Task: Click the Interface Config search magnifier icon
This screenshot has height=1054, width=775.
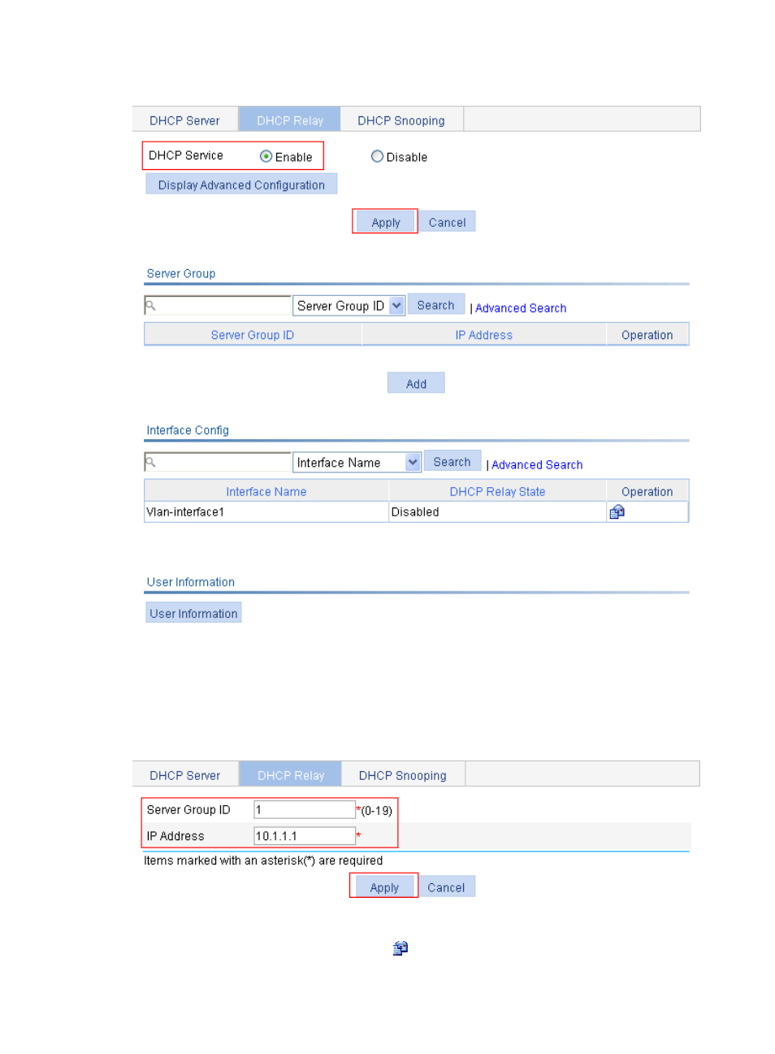Action: [x=150, y=463]
